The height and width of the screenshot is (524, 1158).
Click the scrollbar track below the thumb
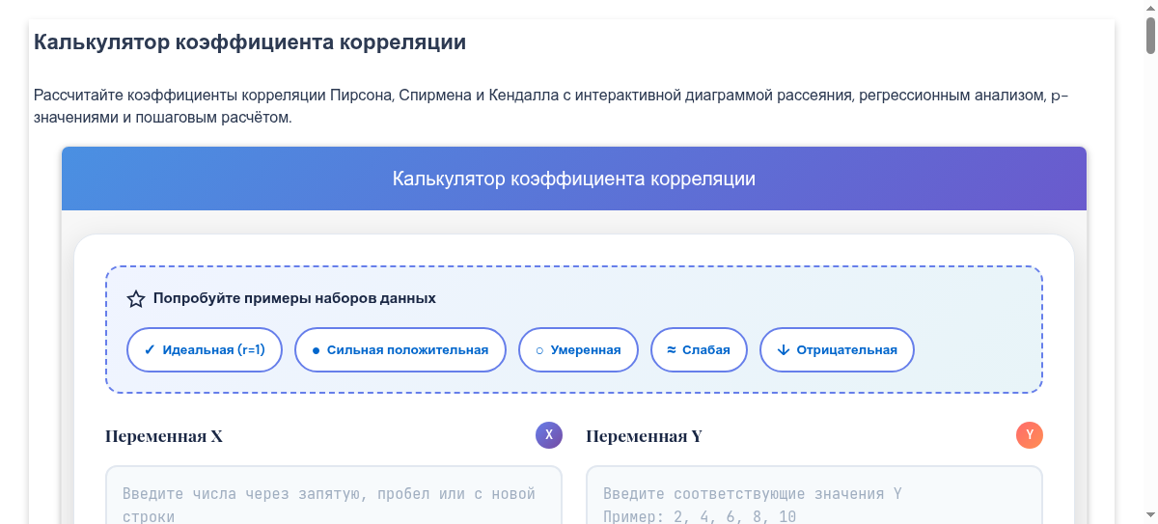pyautogui.click(x=1150, y=290)
